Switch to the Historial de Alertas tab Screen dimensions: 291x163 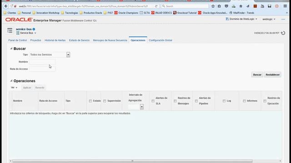point(55,40)
